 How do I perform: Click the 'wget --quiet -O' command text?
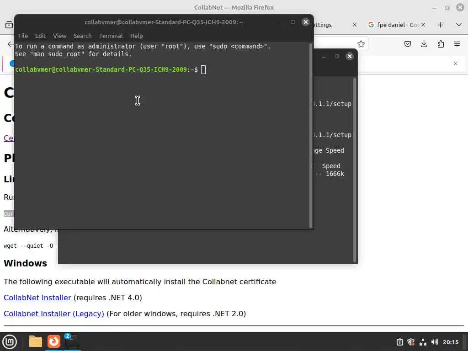pyautogui.click(x=28, y=246)
